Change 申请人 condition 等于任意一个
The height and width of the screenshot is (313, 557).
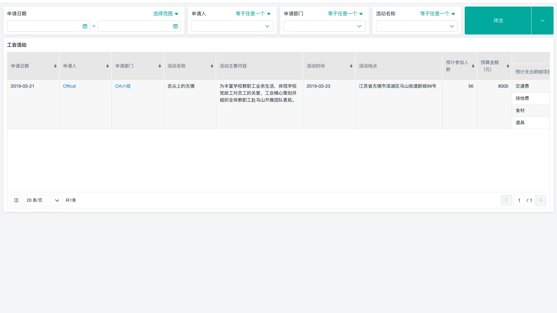253,14
